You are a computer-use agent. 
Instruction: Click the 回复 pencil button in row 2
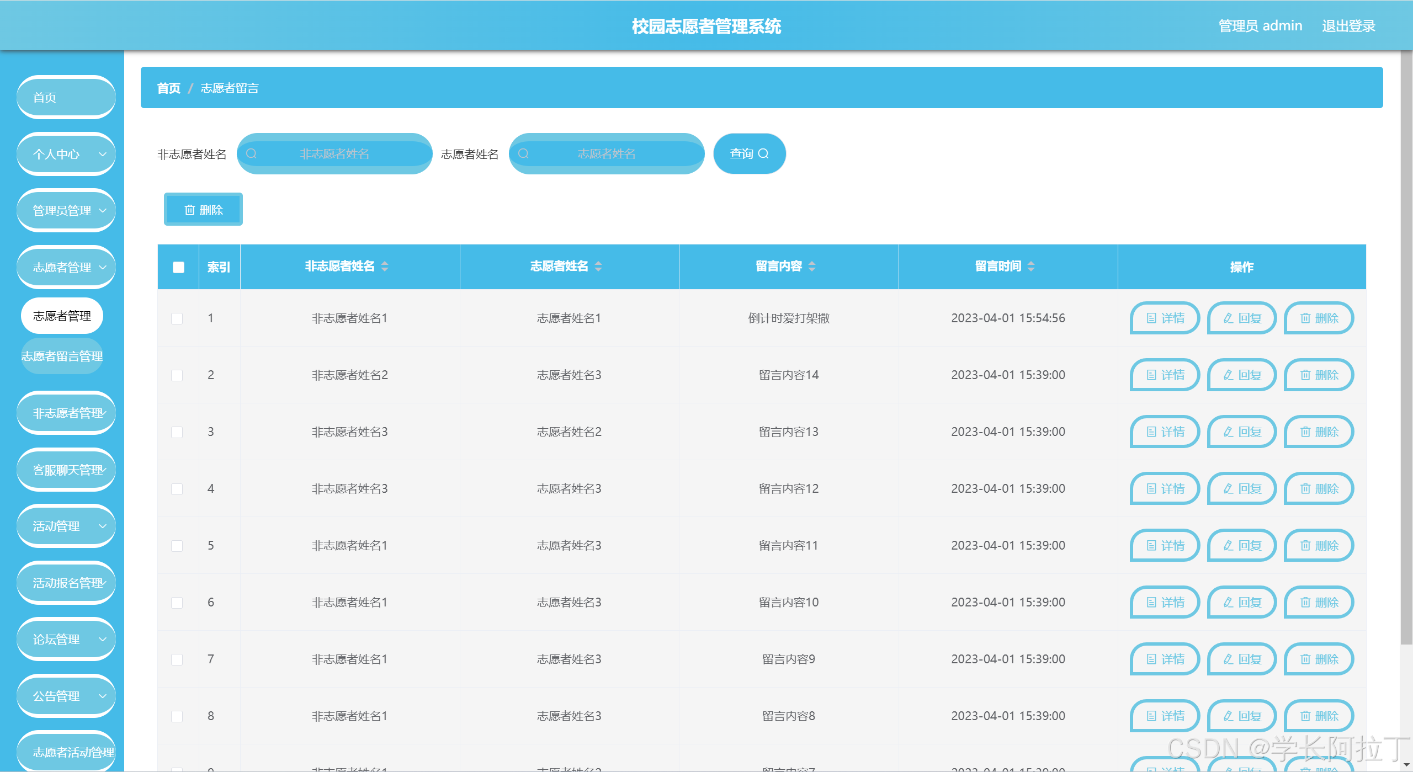coord(1242,375)
